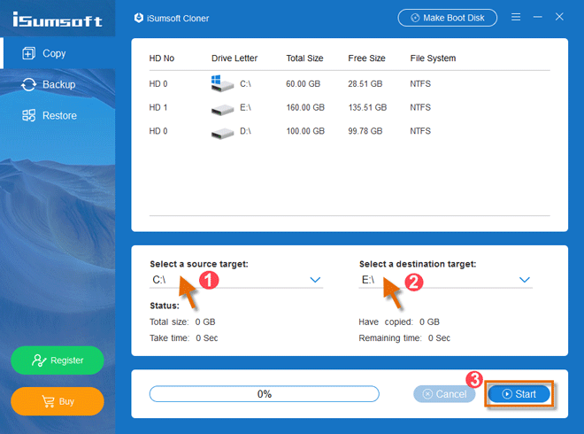Click the HD No column header
584x434 pixels.
pos(162,58)
